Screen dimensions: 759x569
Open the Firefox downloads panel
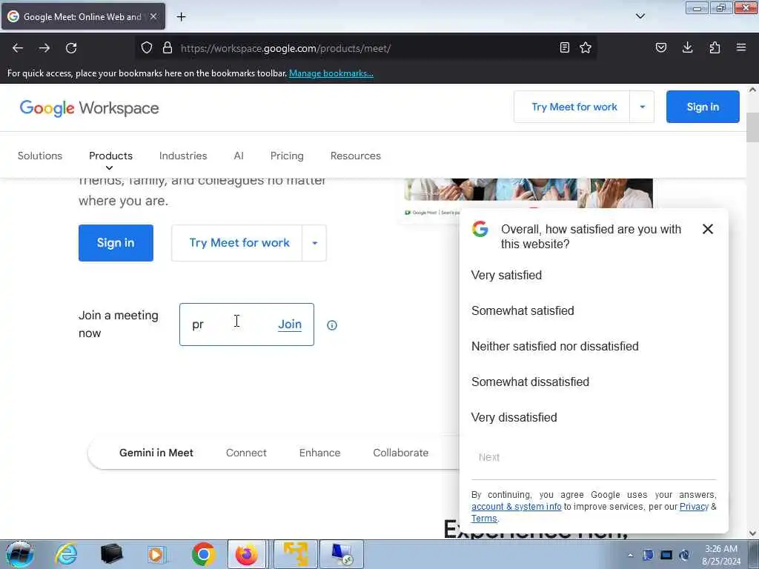point(687,47)
